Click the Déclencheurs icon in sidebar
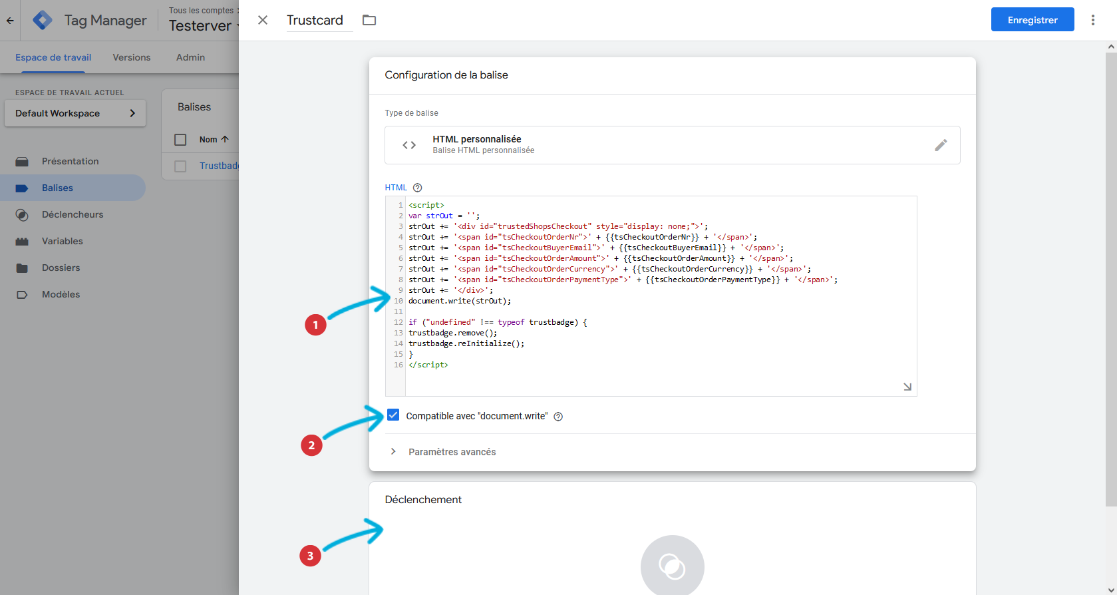This screenshot has height=595, width=1117. (x=22, y=215)
